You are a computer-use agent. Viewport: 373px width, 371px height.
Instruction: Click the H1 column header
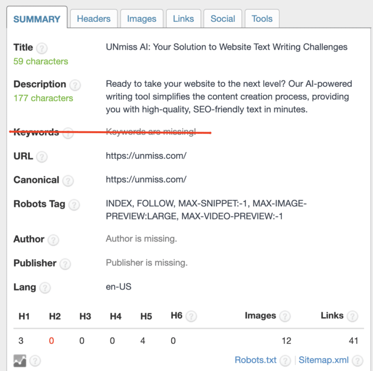24,316
